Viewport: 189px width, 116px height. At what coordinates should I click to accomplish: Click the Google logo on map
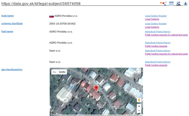click(56, 115)
